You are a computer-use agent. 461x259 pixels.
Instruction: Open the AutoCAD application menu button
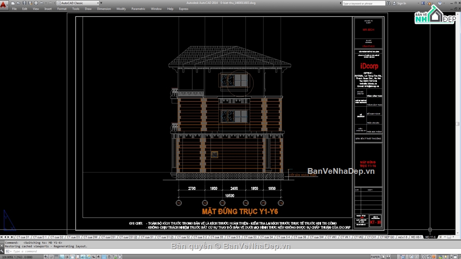pyautogui.click(x=4, y=5)
